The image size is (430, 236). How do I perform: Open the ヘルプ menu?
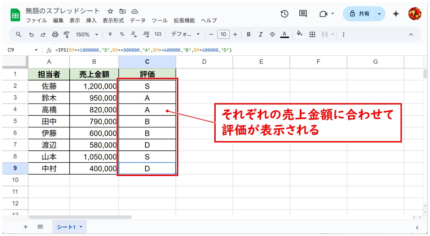click(x=209, y=21)
